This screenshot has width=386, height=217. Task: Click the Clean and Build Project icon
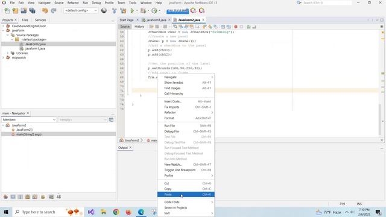pyautogui.click(x=123, y=11)
